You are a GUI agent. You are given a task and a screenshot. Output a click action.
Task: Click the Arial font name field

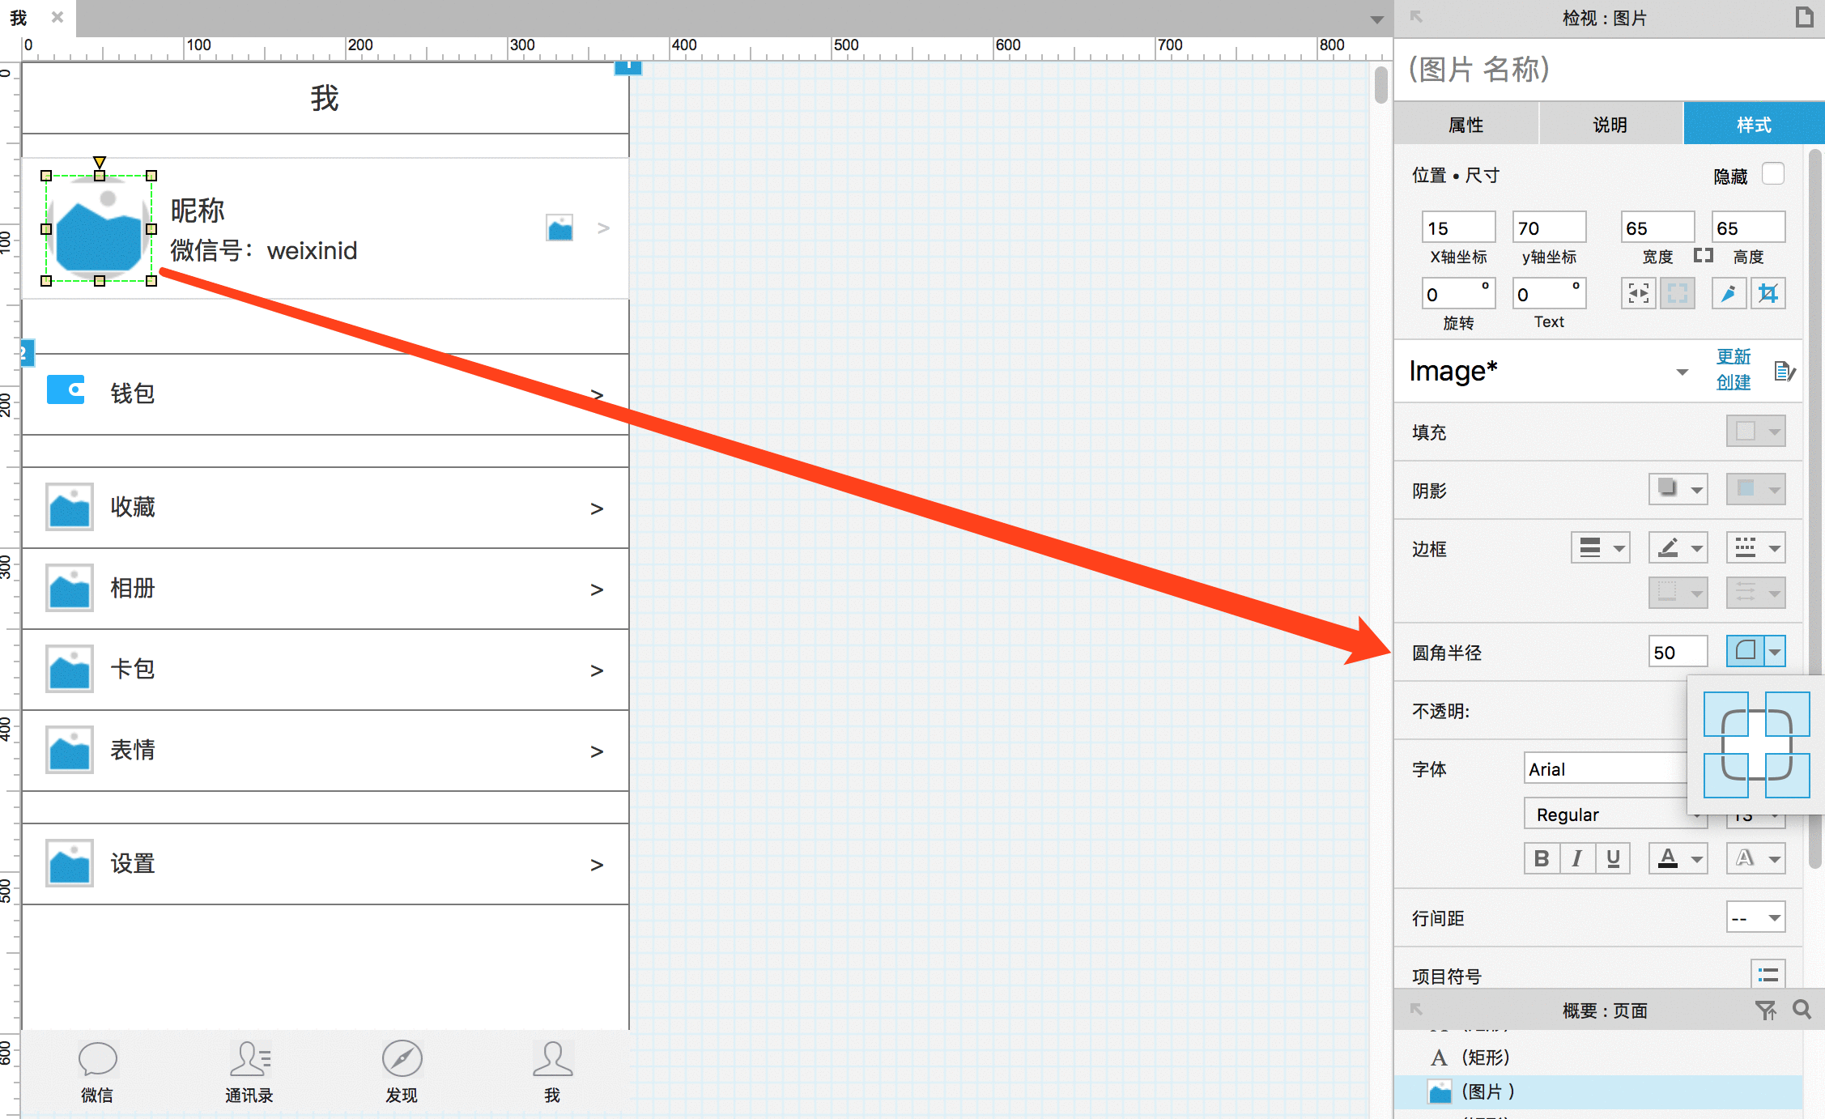pyautogui.click(x=1606, y=768)
